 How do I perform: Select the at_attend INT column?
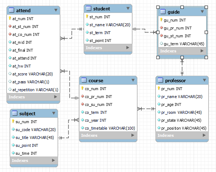coord(33,58)
